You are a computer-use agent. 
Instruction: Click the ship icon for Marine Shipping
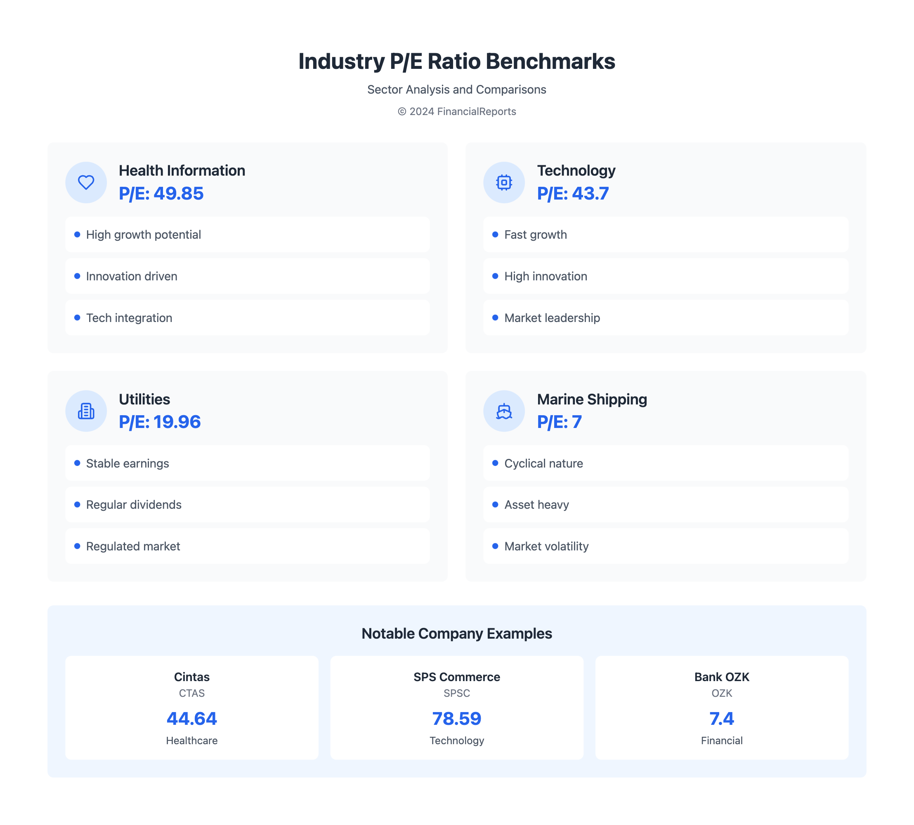click(504, 411)
